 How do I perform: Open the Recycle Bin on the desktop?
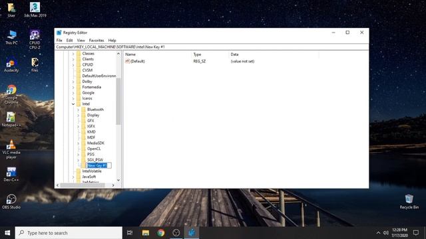pos(409,202)
